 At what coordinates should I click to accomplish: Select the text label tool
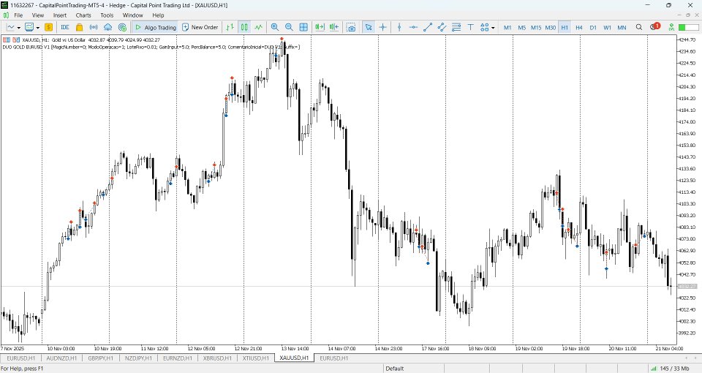click(471, 27)
